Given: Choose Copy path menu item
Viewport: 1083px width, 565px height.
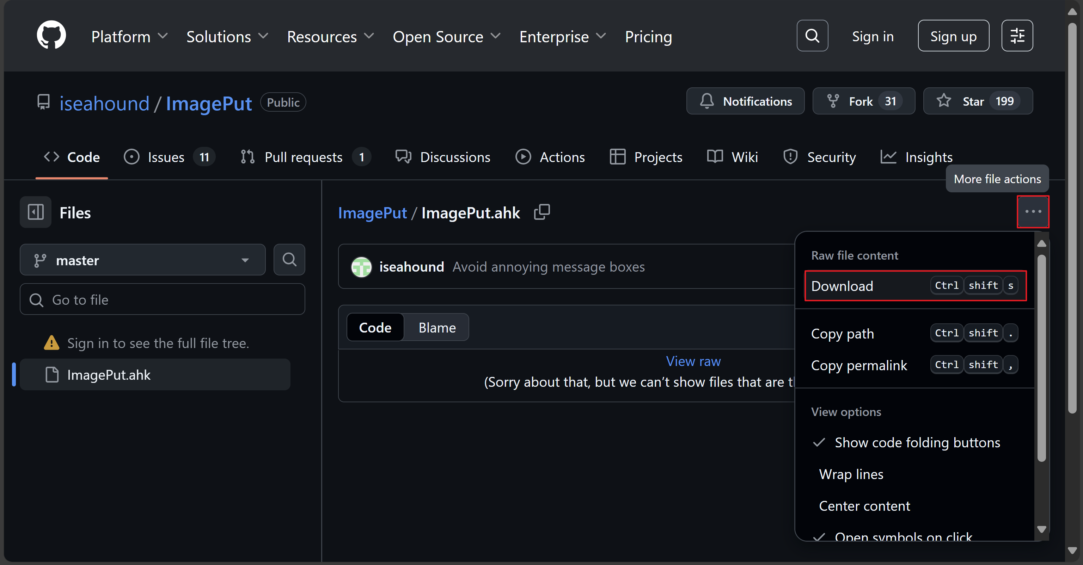Looking at the screenshot, I should [x=915, y=334].
